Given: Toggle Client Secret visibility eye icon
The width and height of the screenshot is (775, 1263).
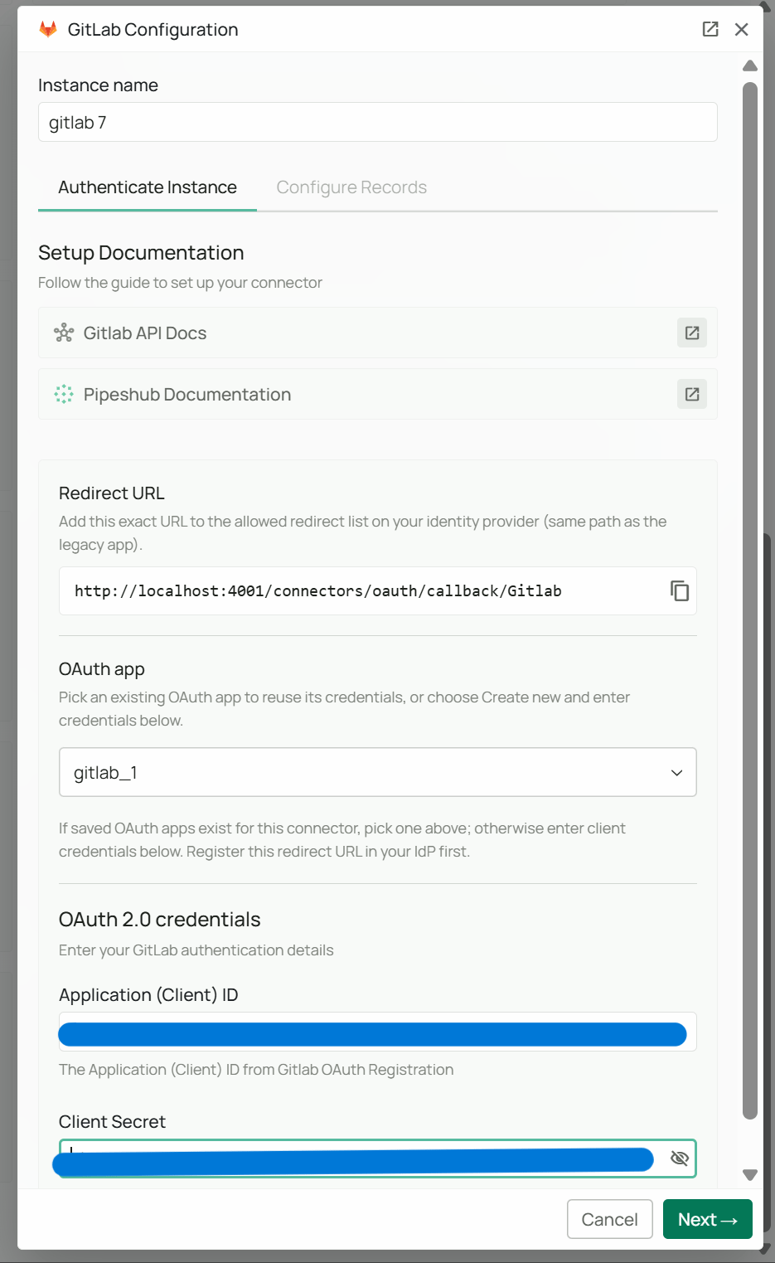Looking at the screenshot, I should (680, 1159).
